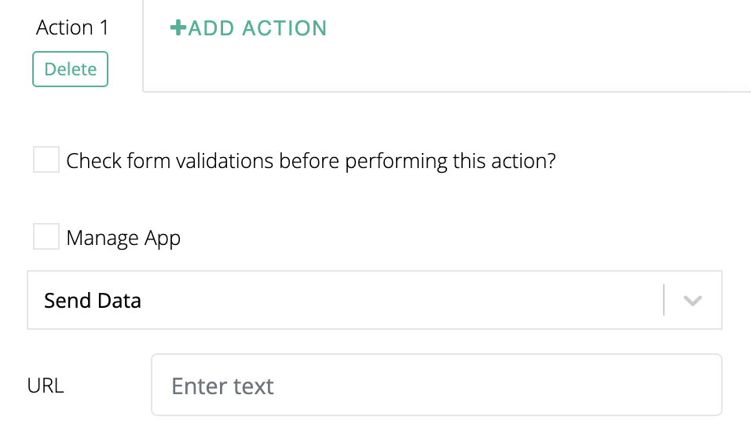Click the plus icon beside ADD ACTION
751x446 pixels.
178,28
